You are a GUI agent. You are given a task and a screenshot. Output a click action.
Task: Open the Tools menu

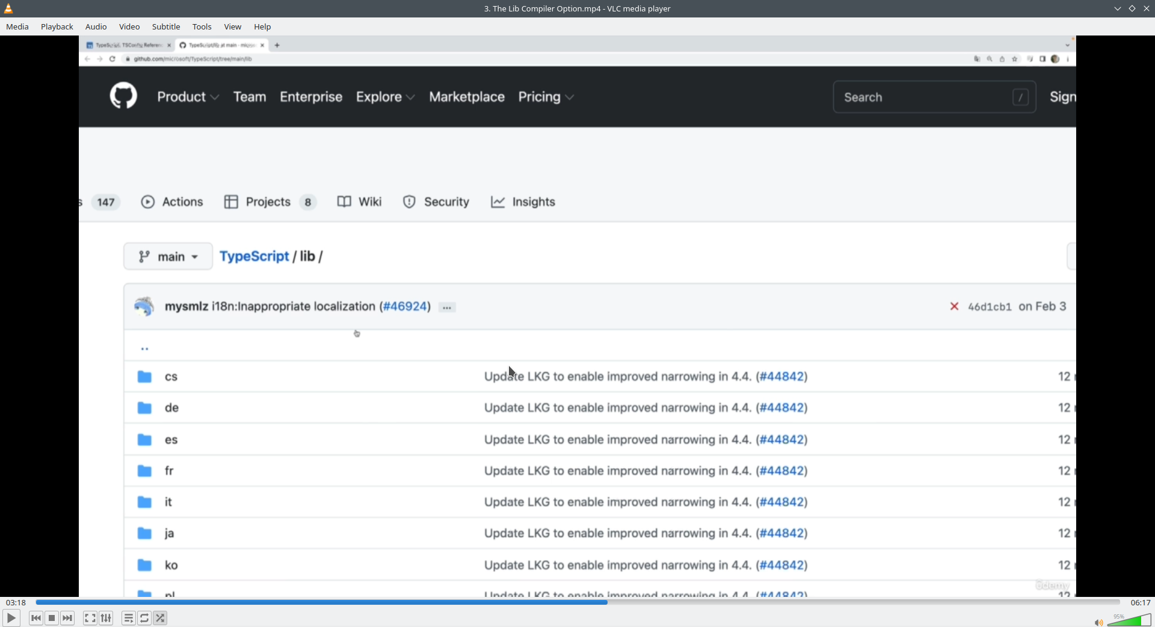[x=202, y=26]
